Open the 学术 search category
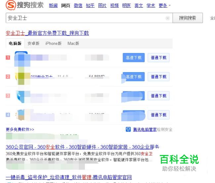 [x=151, y=6]
